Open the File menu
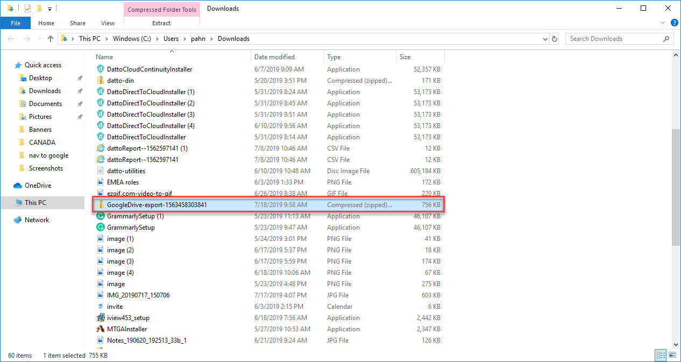The height and width of the screenshot is (362, 681). click(16, 23)
